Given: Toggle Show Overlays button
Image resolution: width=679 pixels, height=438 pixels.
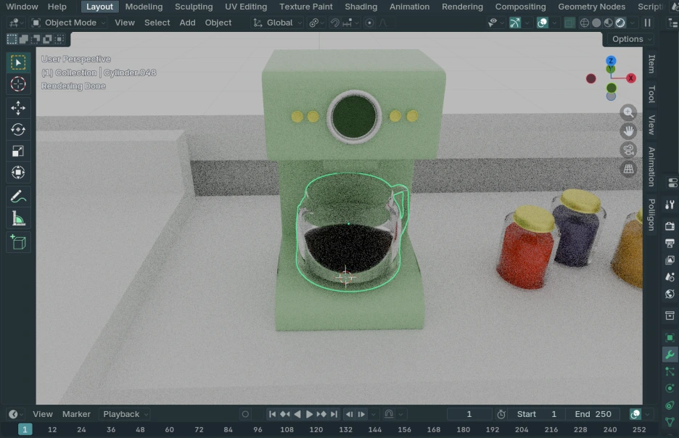Looking at the screenshot, I should tap(542, 23).
